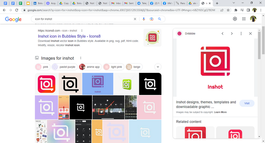The width and height of the screenshot is (265, 143).
Task: Click the browser forward arrow
Action: (x=10, y=10)
